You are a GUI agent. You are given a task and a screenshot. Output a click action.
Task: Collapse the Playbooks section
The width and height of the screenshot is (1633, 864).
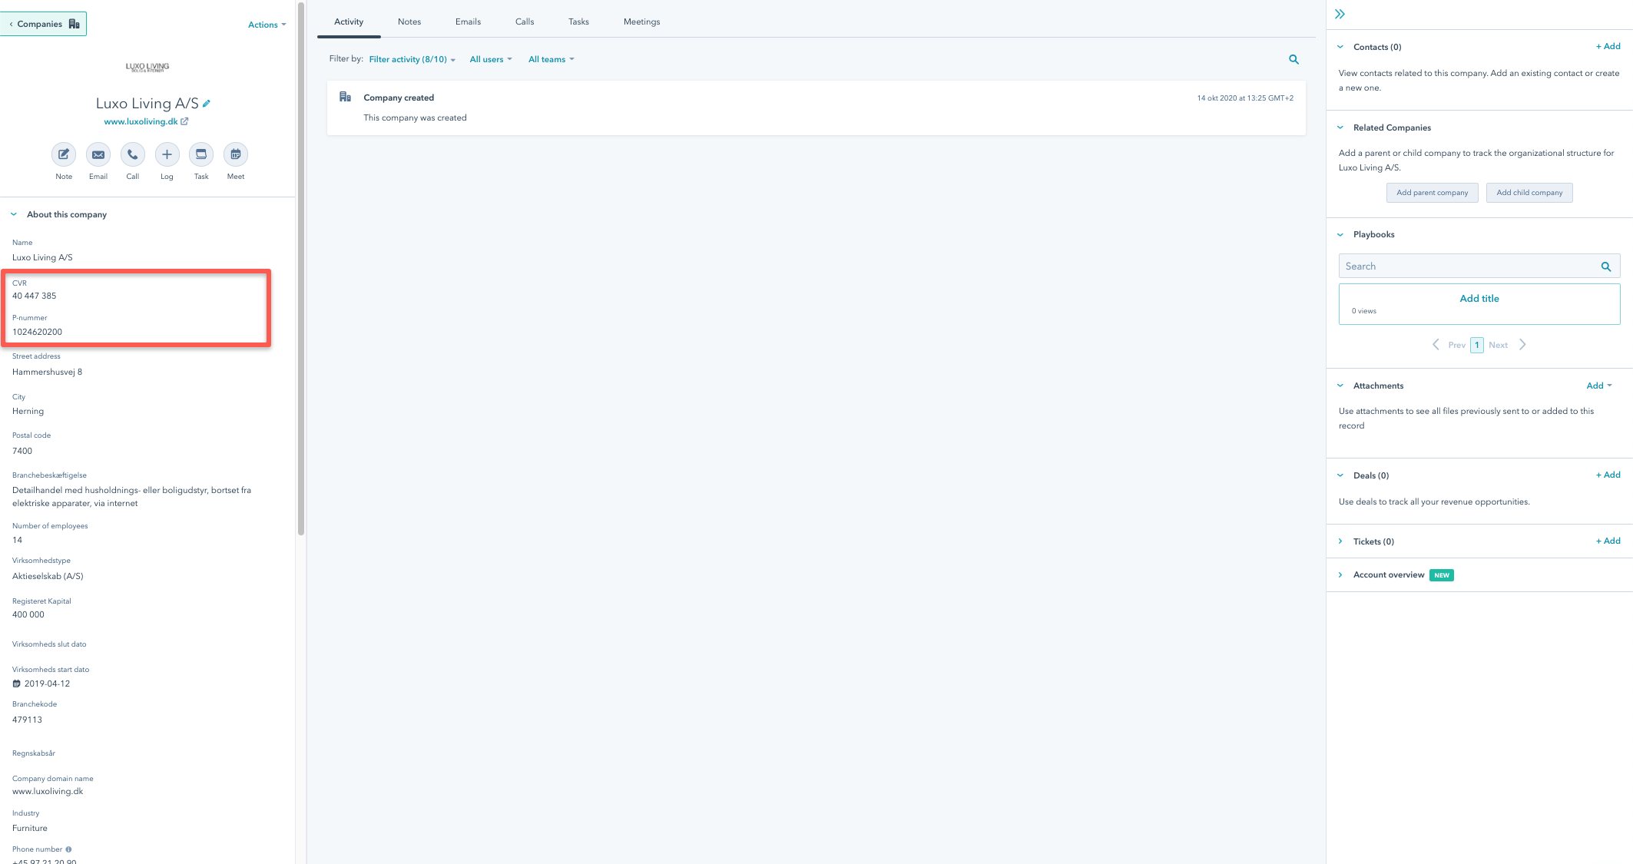coord(1340,234)
